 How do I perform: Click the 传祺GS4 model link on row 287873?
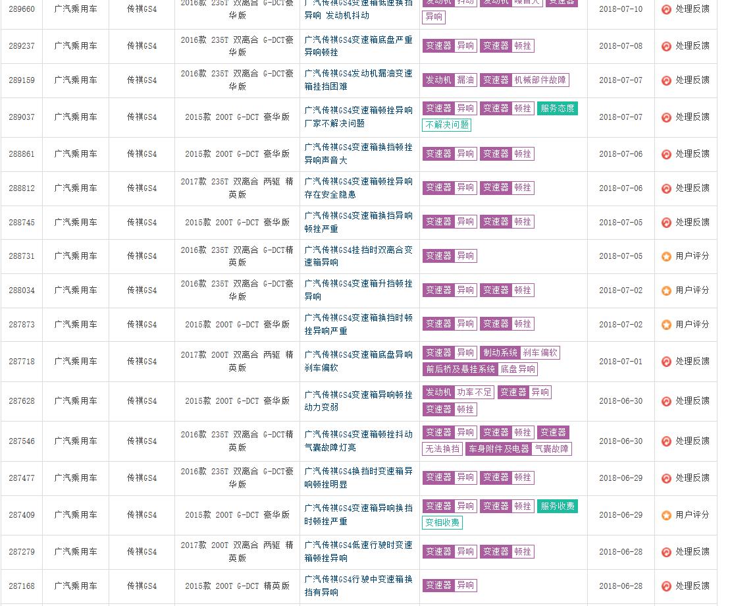(x=141, y=324)
